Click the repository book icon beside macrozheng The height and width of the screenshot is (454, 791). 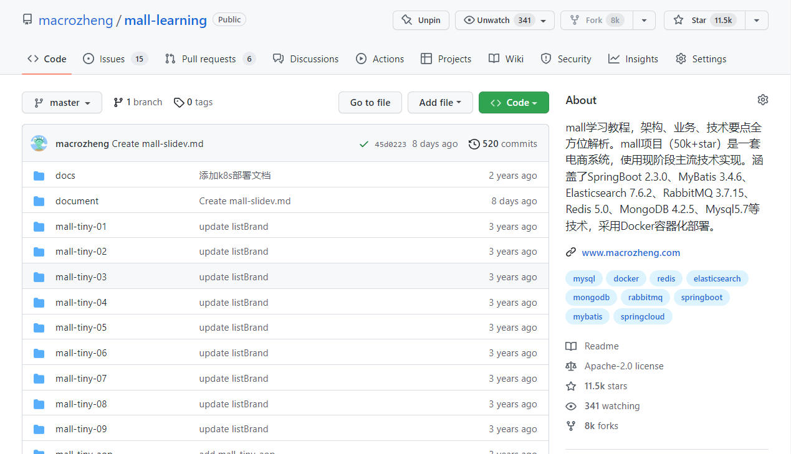tap(27, 20)
